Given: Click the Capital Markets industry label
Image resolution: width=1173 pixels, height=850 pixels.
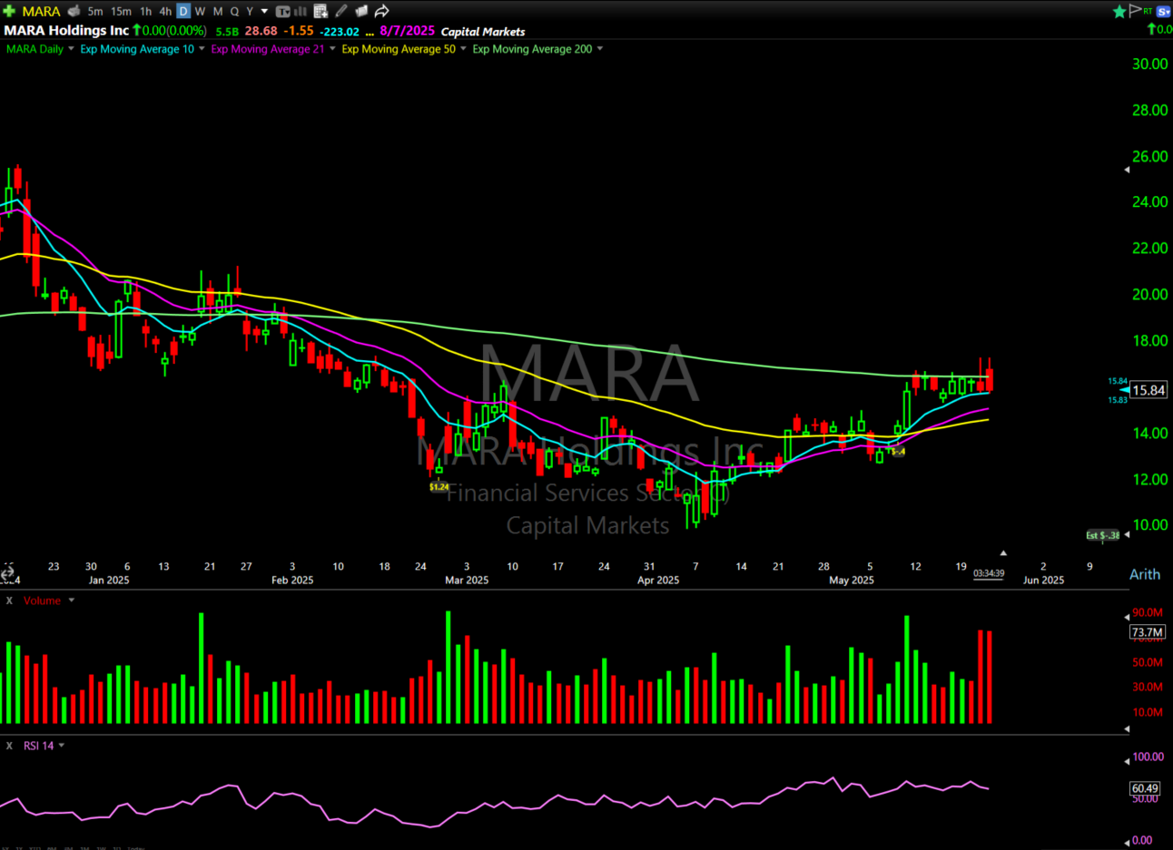Looking at the screenshot, I should click(x=483, y=32).
